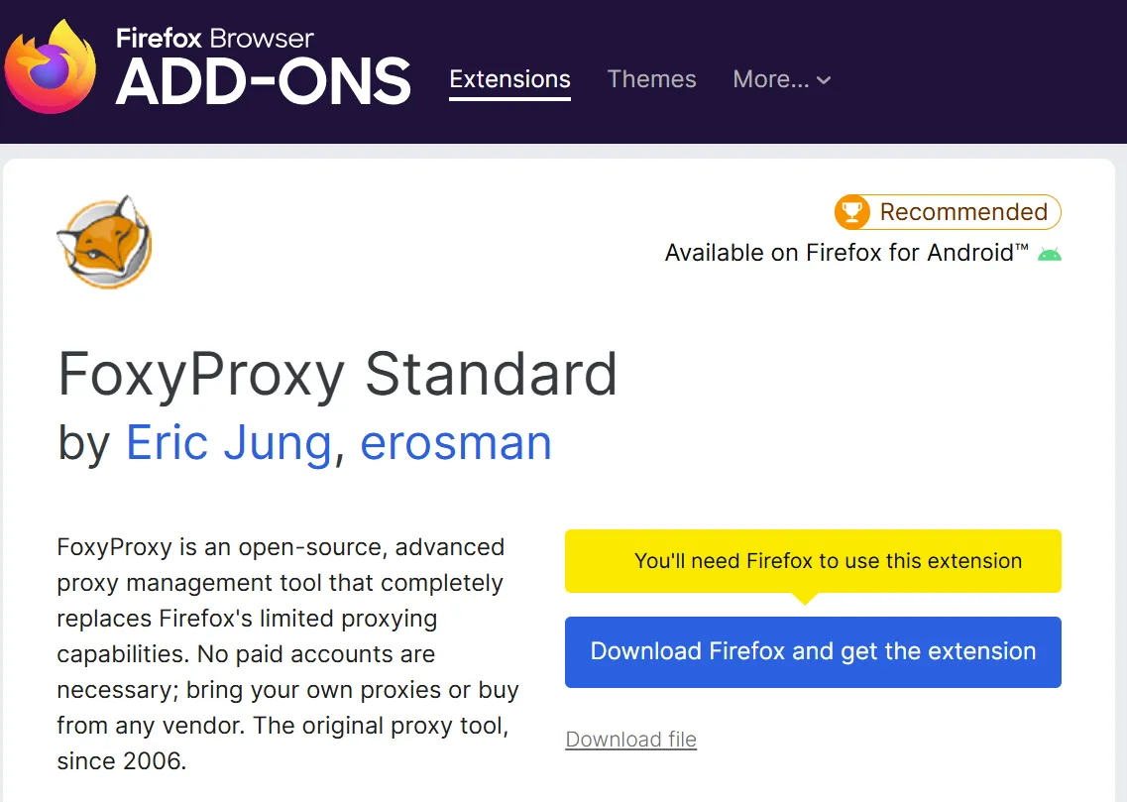This screenshot has width=1127, height=802.
Task: Click the orange trophy badge icon
Action: click(852, 212)
